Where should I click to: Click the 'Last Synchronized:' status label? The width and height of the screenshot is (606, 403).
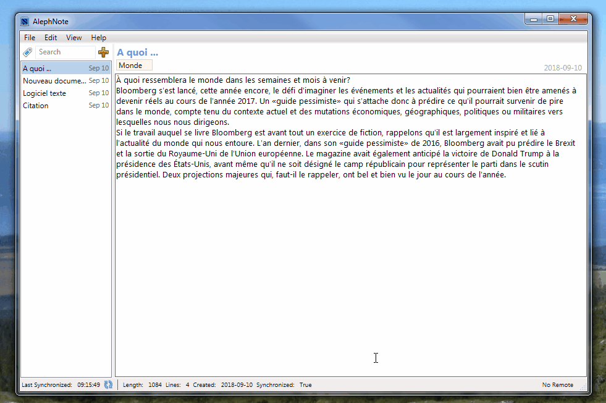coord(47,385)
